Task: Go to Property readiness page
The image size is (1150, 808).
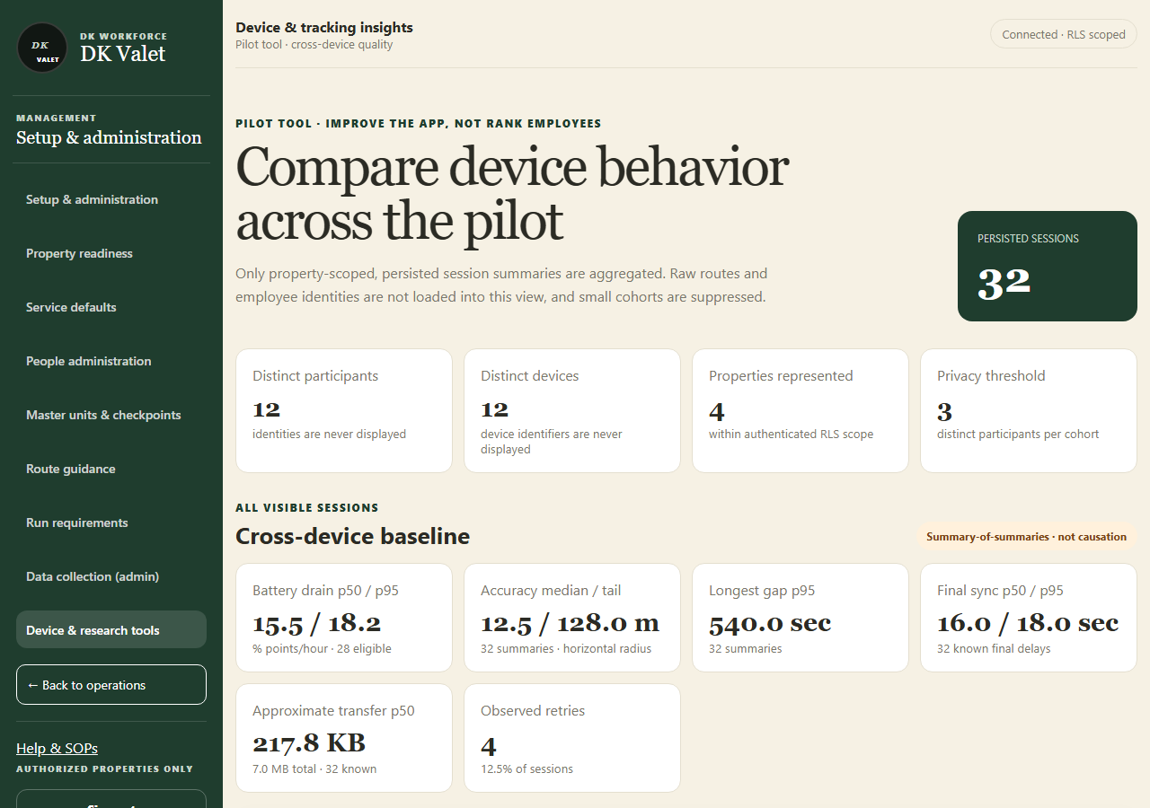Action: click(111, 253)
